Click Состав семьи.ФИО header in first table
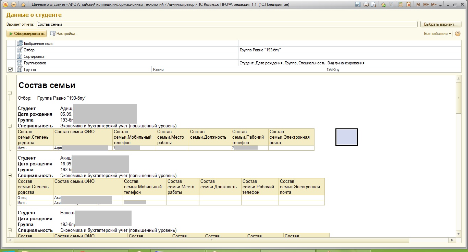Viewport: 468px width, 252px height. [83, 137]
